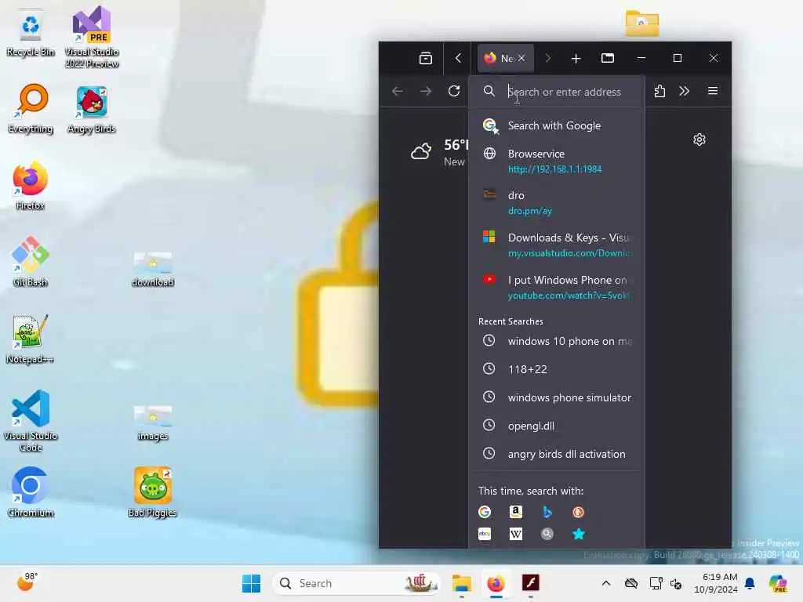This screenshot has height=602, width=803.
Task: Go forward with the Firefox forward arrow
Action: [426, 91]
